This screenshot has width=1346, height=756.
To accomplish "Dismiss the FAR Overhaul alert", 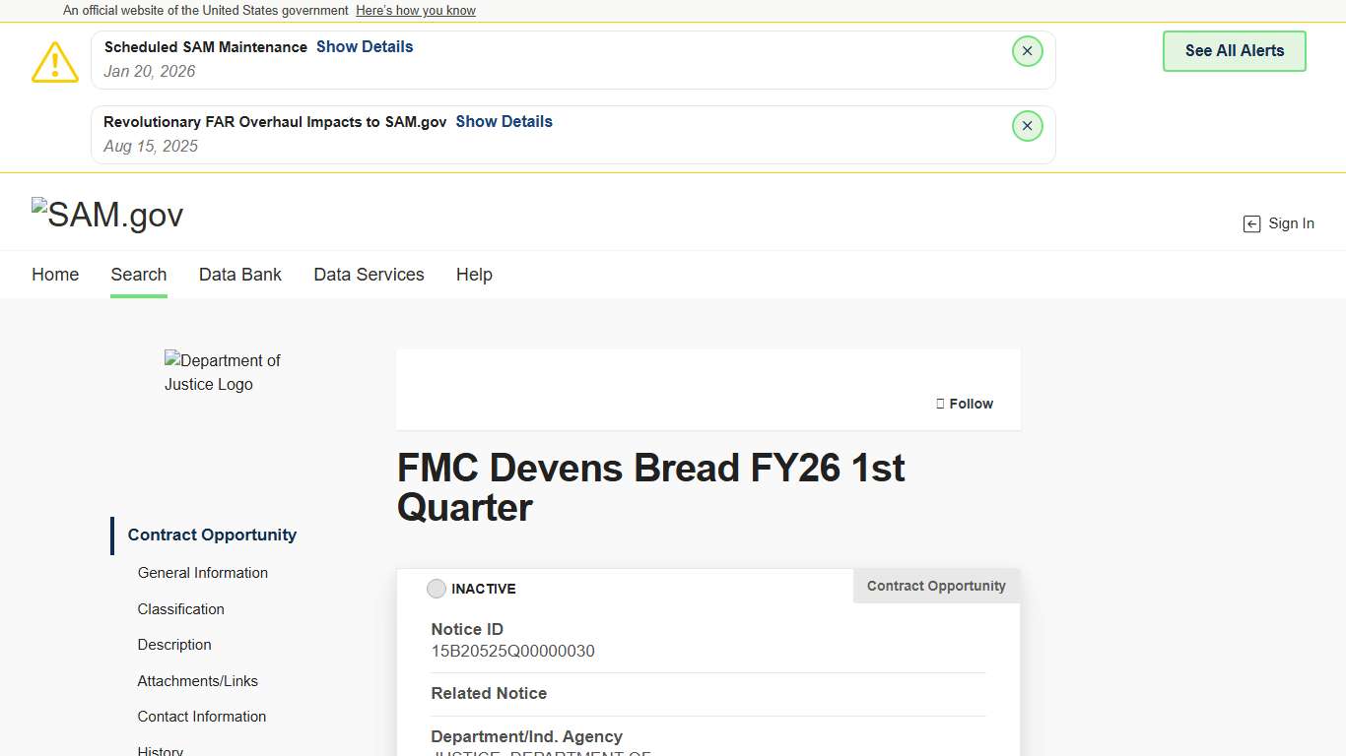I will pyautogui.click(x=1027, y=126).
